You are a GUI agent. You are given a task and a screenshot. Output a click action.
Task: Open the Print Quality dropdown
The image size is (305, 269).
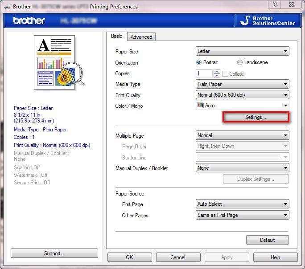coord(242,95)
